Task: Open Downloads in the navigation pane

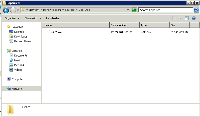Action: pos(21,36)
